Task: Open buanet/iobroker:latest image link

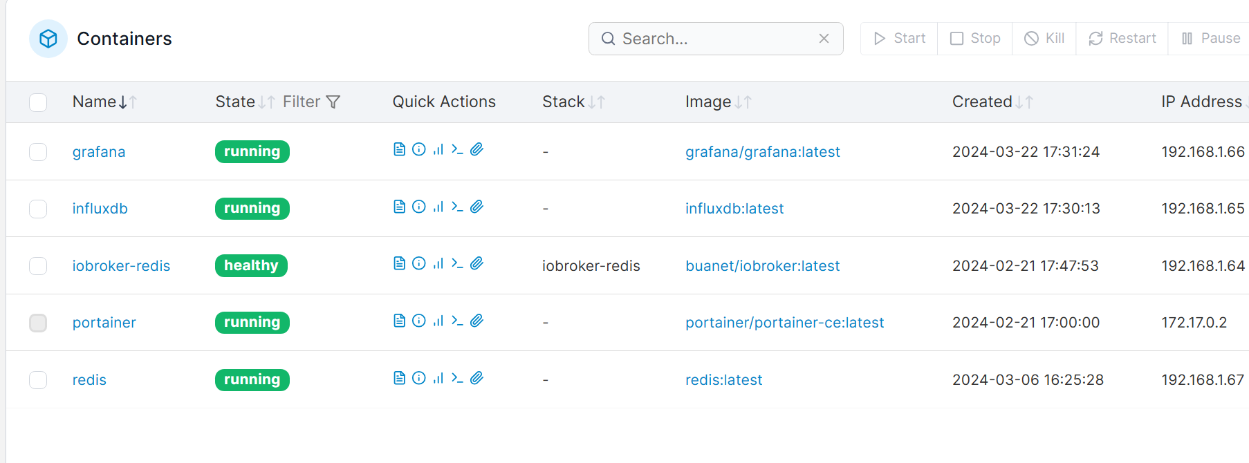Action: click(763, 266)
